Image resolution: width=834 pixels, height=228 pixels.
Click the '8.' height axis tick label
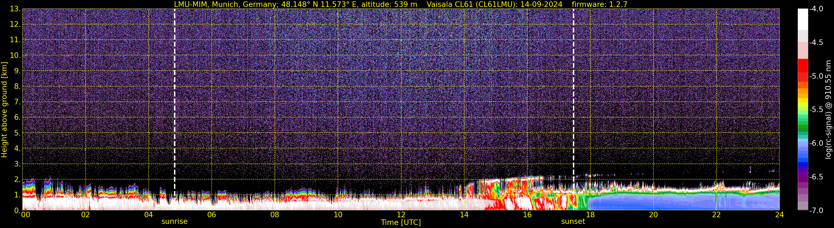pos(17,86)
